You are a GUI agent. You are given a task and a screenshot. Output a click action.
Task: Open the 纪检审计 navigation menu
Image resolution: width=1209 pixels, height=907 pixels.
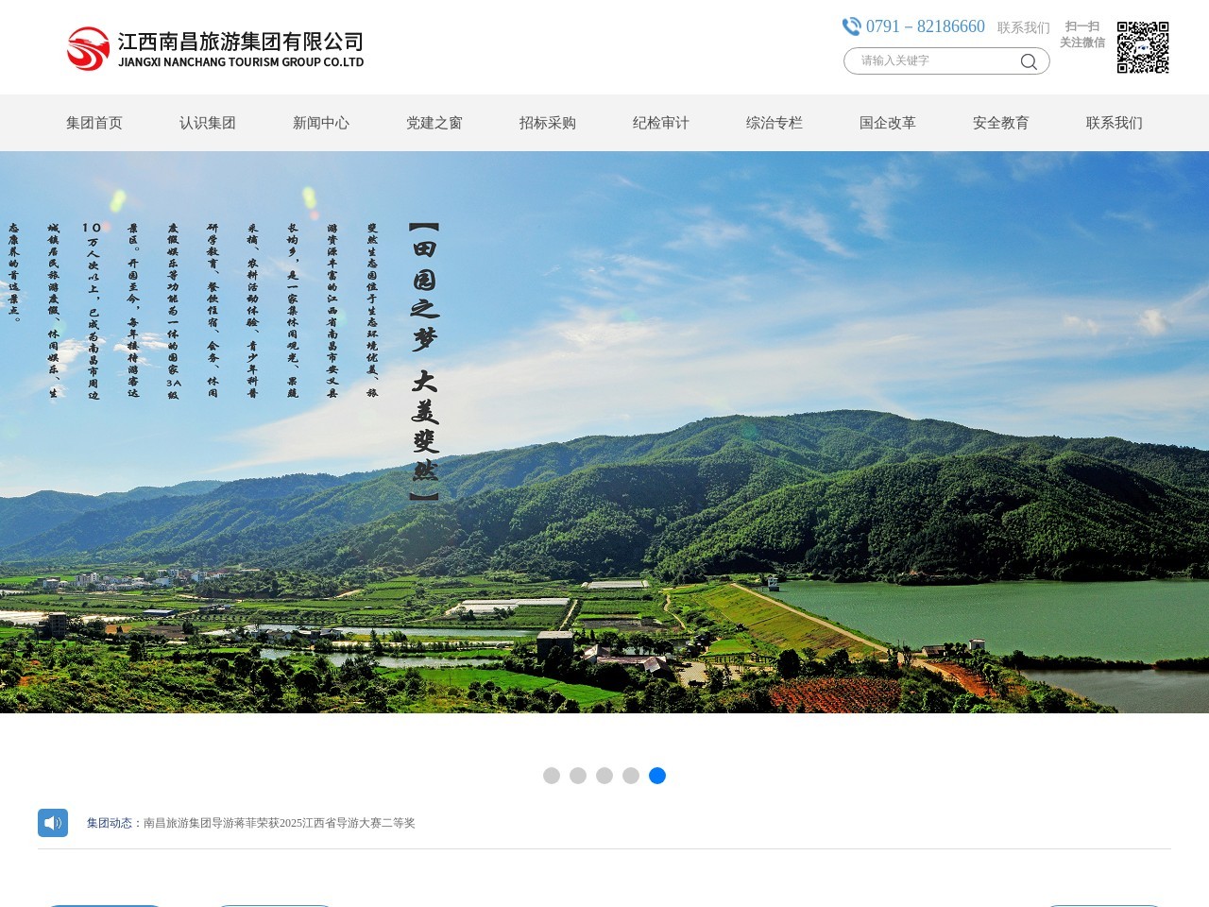click(660, 123)
